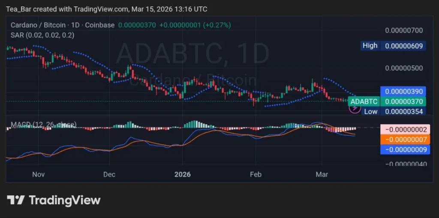Click the Tea_Bar created with TradingView.com caption
The height and width of the screenshot is (218, 439).
tap(107, 9)
